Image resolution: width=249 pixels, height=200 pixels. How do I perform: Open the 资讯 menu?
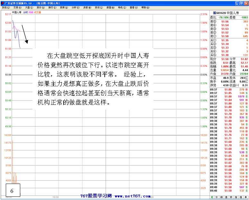pyautogui.click(x=98, y=7)
